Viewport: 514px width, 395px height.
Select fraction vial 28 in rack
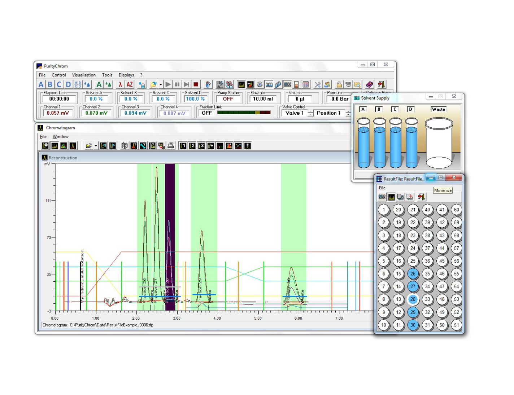tap(413, 299)
